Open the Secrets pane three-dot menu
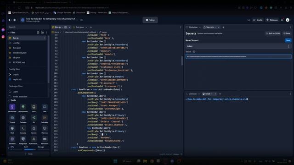The height and width of the screenshot is (165, 294). [290, 27]
